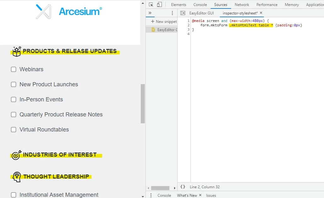Open the drawer Console tab
This screenshot has height=198, width=324.
[164, 195]
